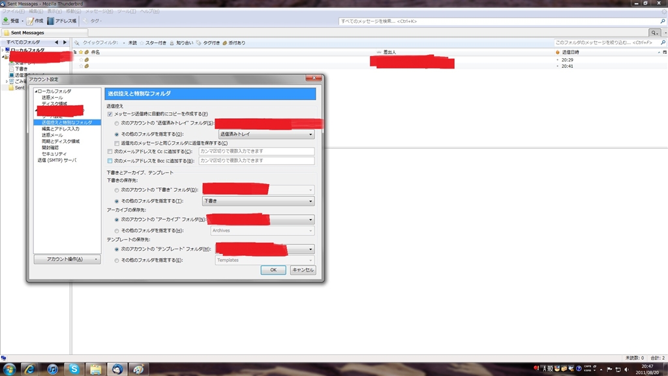Select Outgoing (SMTP) Server in settings tree
Image resolution: width=668 pixels, height=376 pixels.
[57, 161]
